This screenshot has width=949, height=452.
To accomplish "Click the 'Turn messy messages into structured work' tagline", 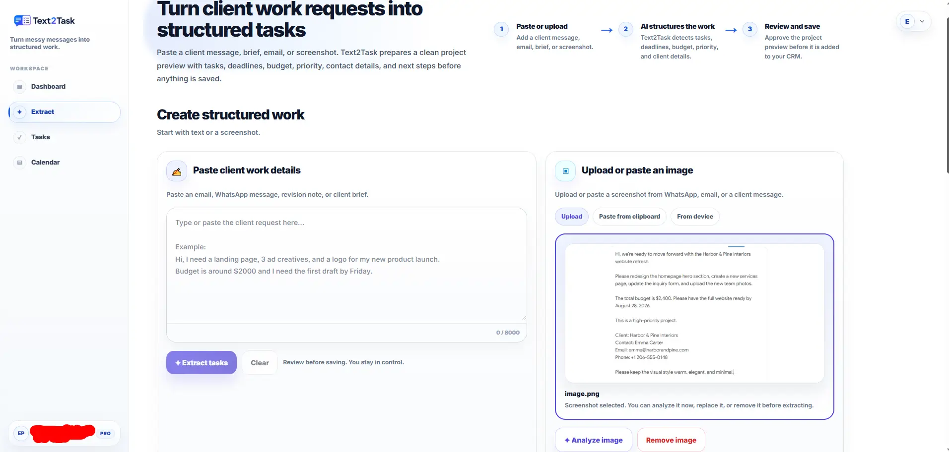I will tap(50, 43).
